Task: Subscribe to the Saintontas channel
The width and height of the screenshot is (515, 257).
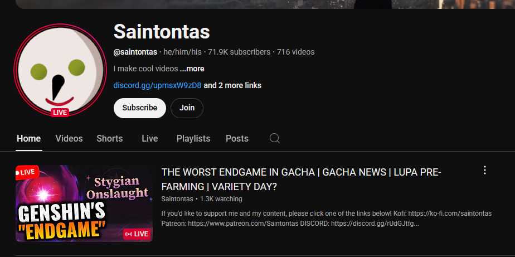Action: (139, 108)
